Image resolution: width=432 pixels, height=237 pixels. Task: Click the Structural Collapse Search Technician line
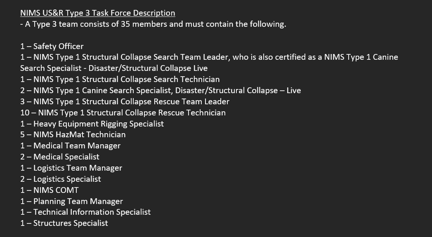click(x=120, y=79)
